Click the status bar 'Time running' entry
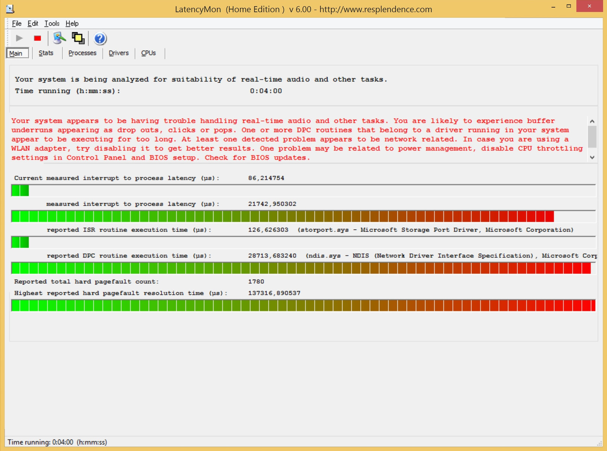The height and width of the screenshot is (451, 607). click(x=57, y=442)
